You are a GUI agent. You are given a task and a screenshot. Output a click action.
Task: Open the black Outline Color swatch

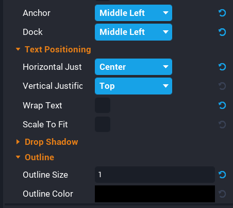(x=155, y=194)
